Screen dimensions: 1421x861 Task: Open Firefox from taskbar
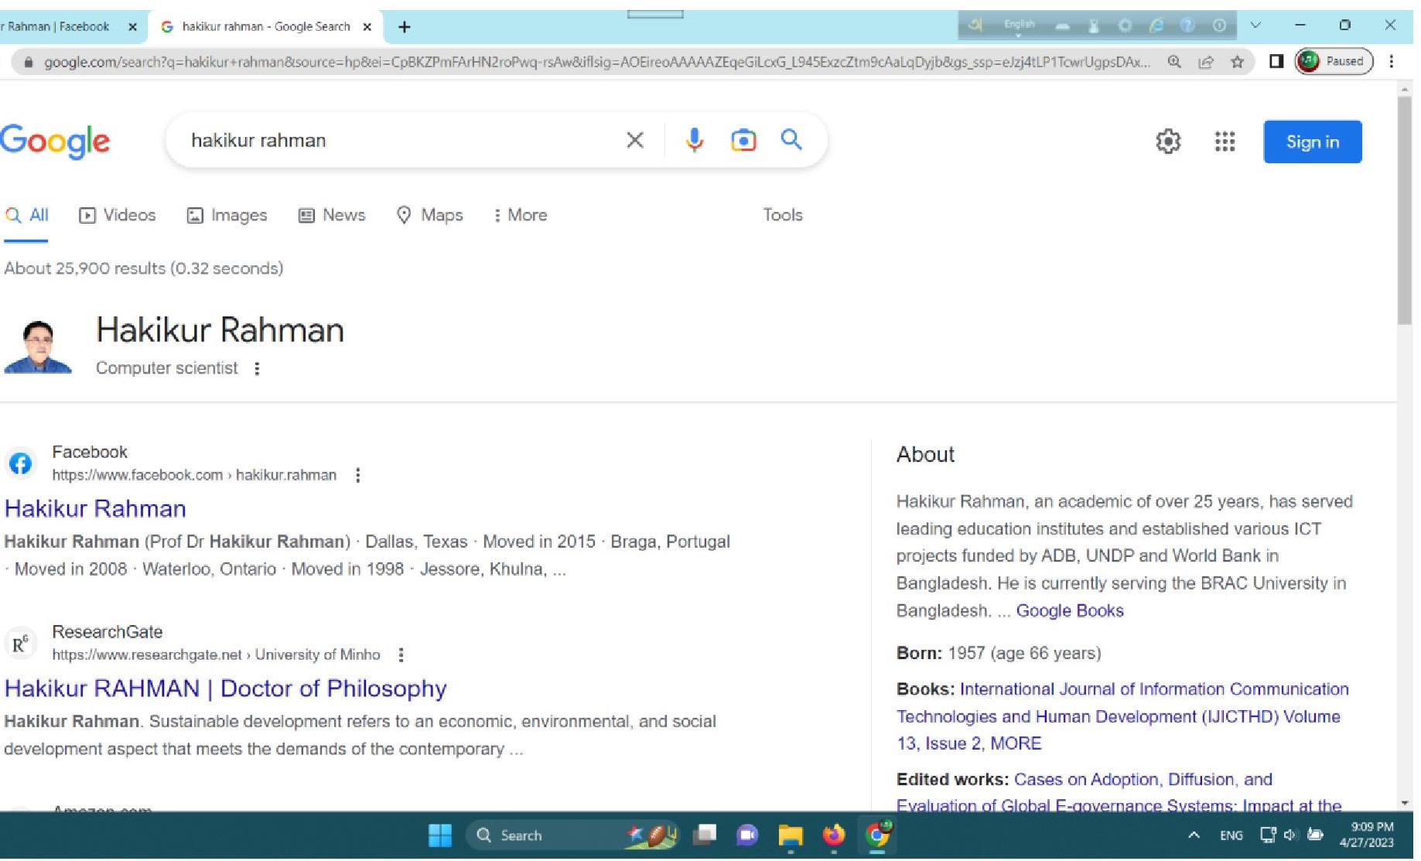point(833,835)
